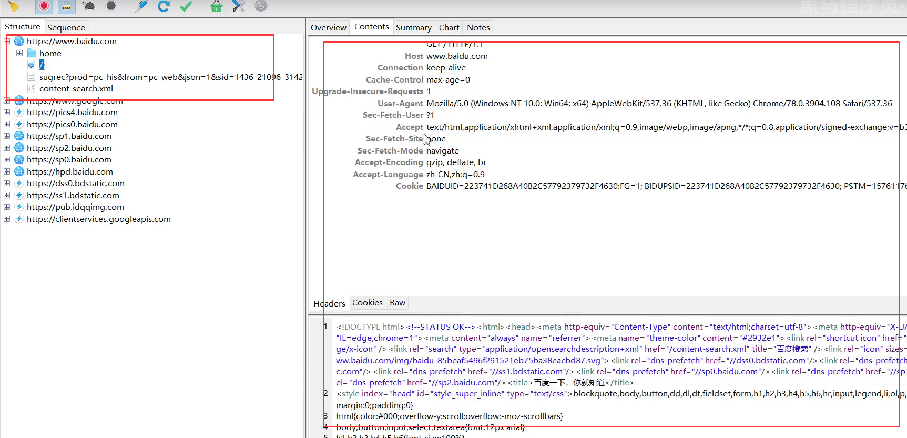Expand the https://hpd.baidu.com host
907x438 pixels.
(x=7, y=171)
